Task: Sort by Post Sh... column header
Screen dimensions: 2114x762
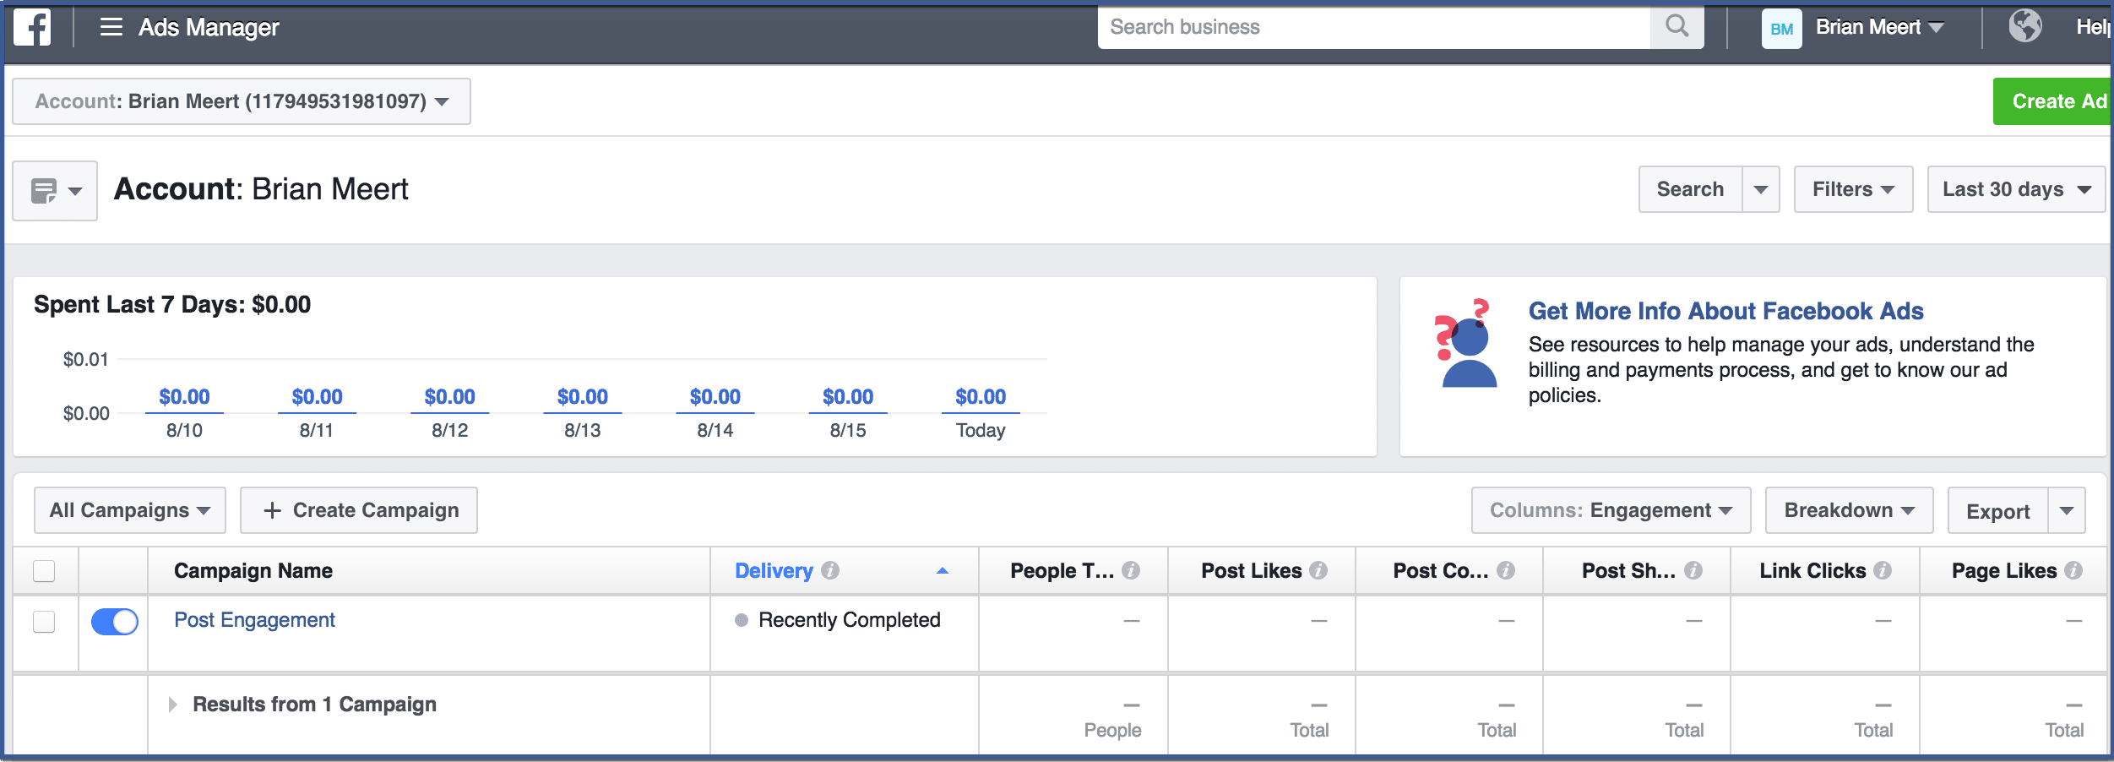Action: coord(1628,571)
